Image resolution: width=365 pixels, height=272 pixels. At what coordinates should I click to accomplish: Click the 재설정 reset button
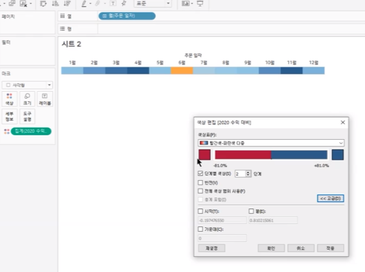212,248
